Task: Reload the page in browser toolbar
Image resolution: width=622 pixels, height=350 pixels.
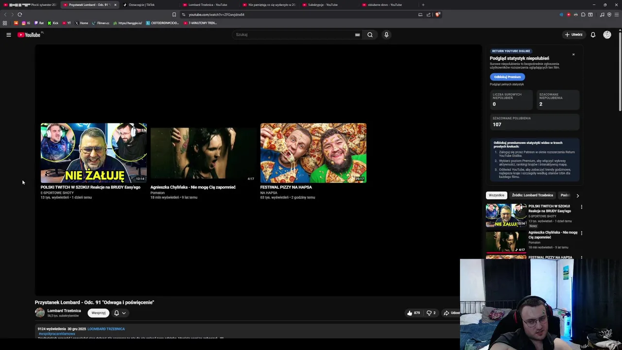Action: pos(19,15)
